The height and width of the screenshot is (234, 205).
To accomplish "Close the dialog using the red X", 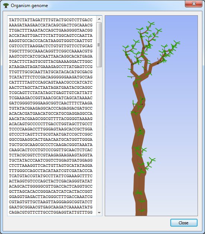I will tap(193, 4).
